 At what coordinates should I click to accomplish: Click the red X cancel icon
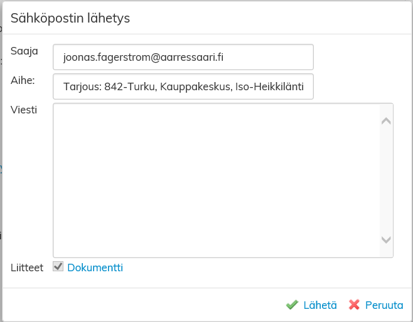355,305
